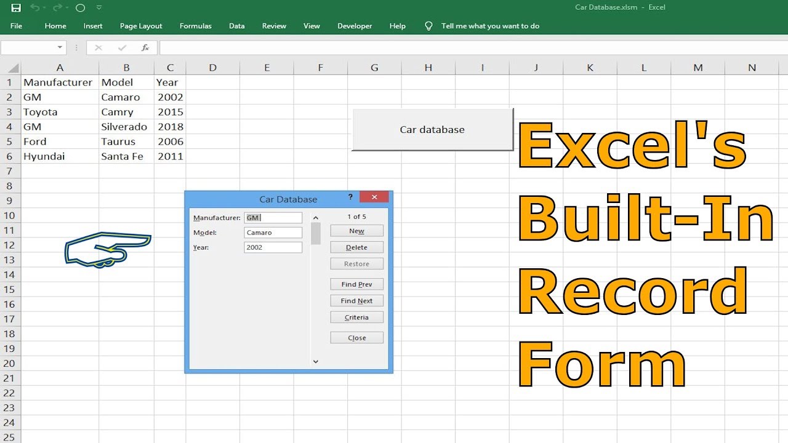Click the Redo arrow icon

(x=58, y=8)
